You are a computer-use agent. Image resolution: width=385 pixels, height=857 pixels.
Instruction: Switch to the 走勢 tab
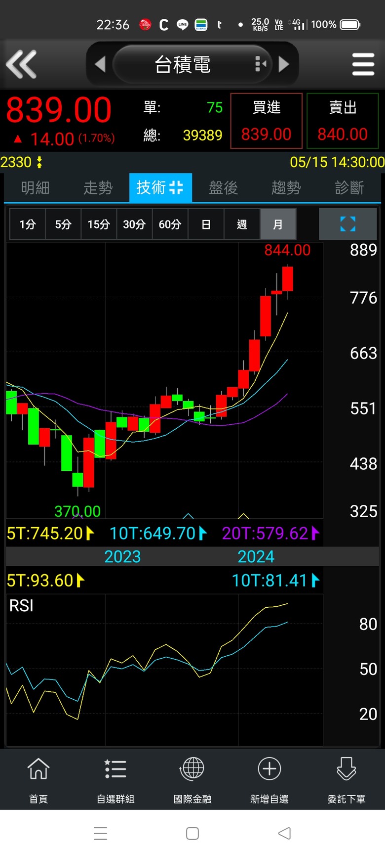(x=98, y=187)
